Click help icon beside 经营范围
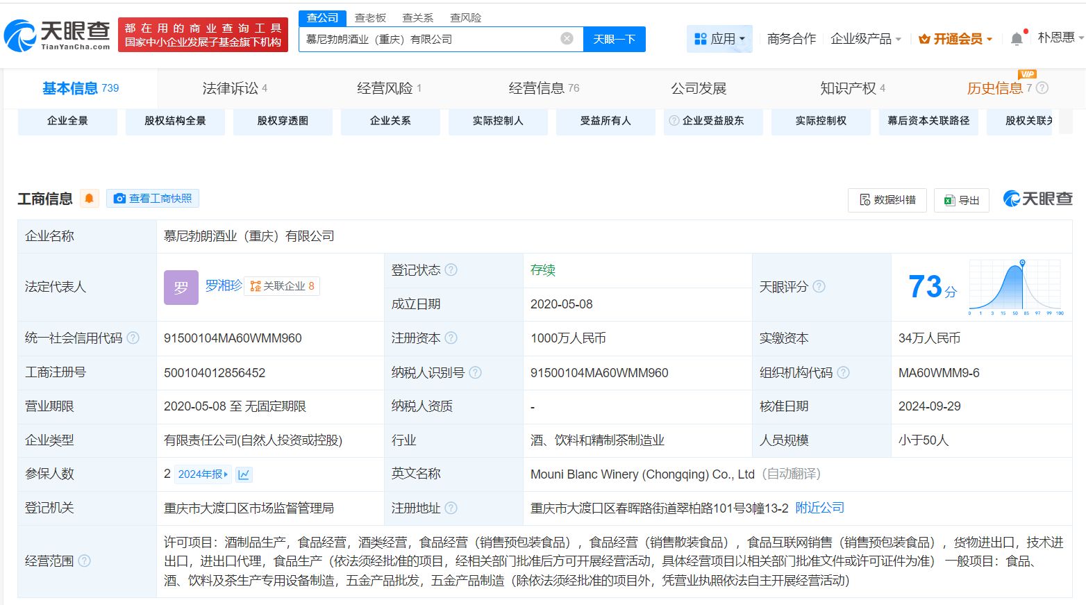1086x605 pixels. tap(85, 561)
